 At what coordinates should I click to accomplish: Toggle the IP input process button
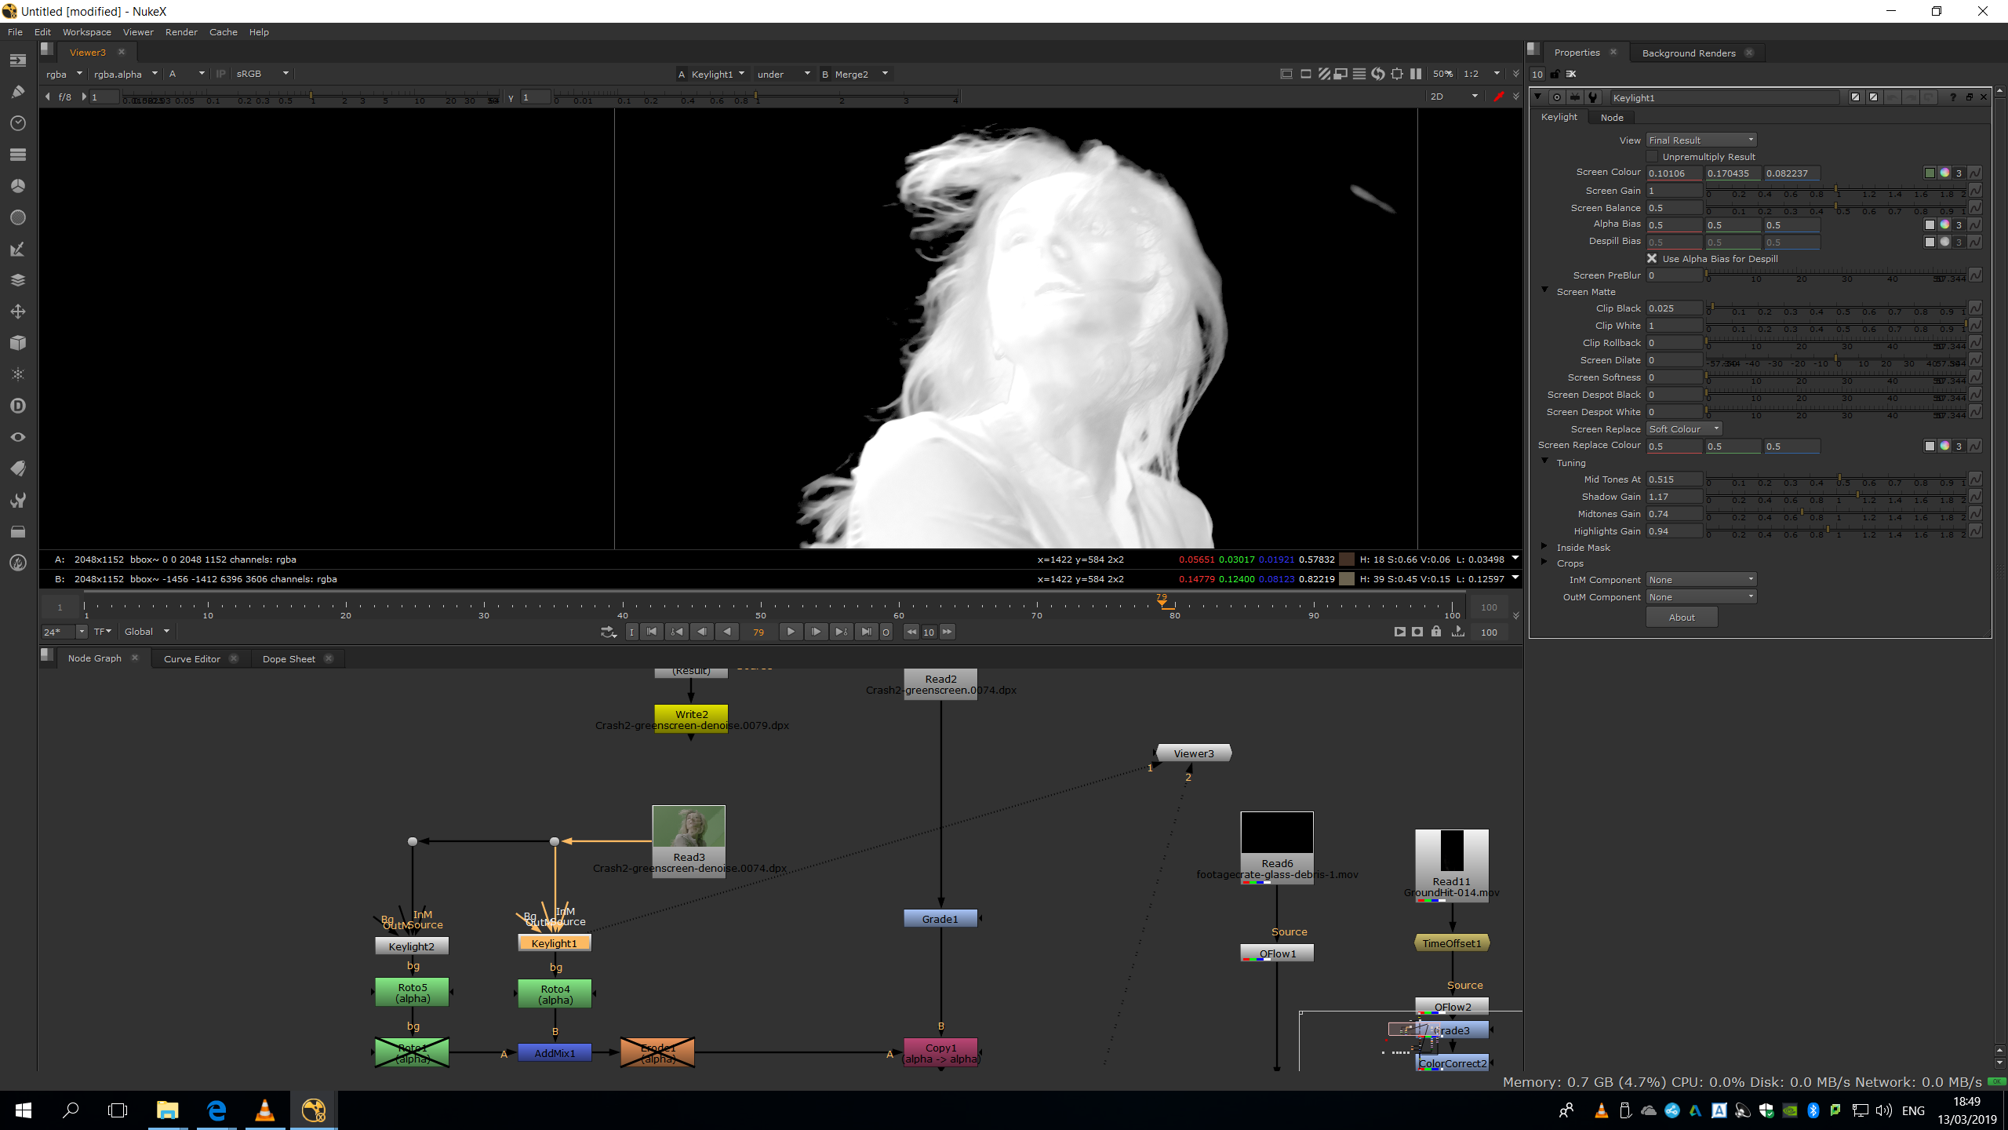click(x=221, y=74)
